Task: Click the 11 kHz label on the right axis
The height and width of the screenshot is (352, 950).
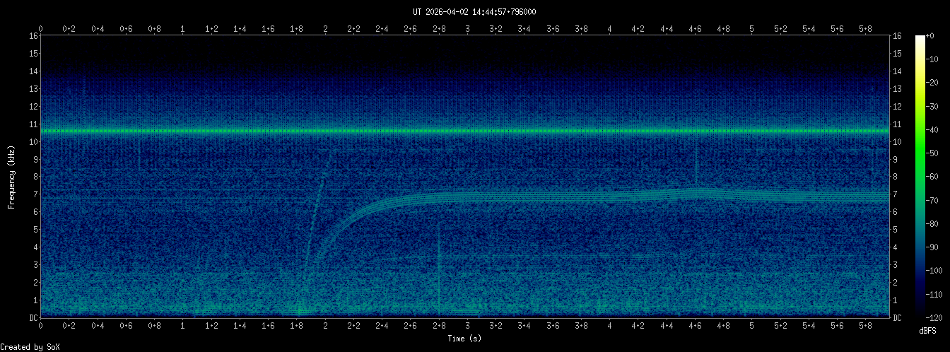Action: [x=897, y=124]
